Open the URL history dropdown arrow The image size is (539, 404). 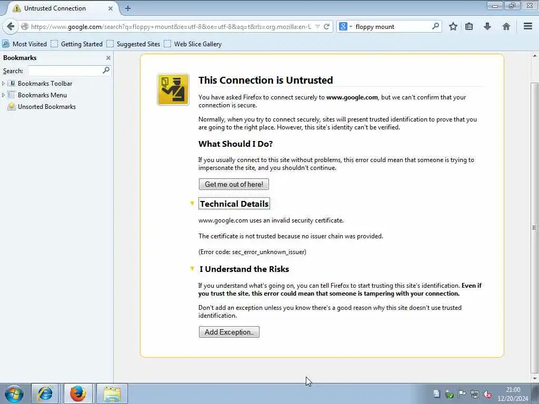[317, 26]
